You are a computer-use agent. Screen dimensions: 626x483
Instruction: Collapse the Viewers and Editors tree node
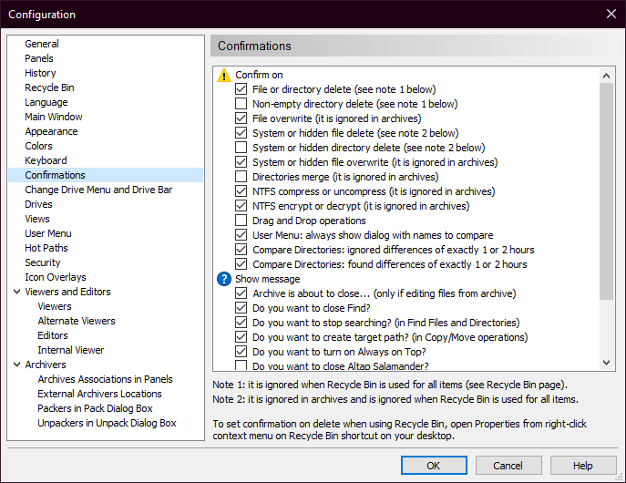(17, 292)
